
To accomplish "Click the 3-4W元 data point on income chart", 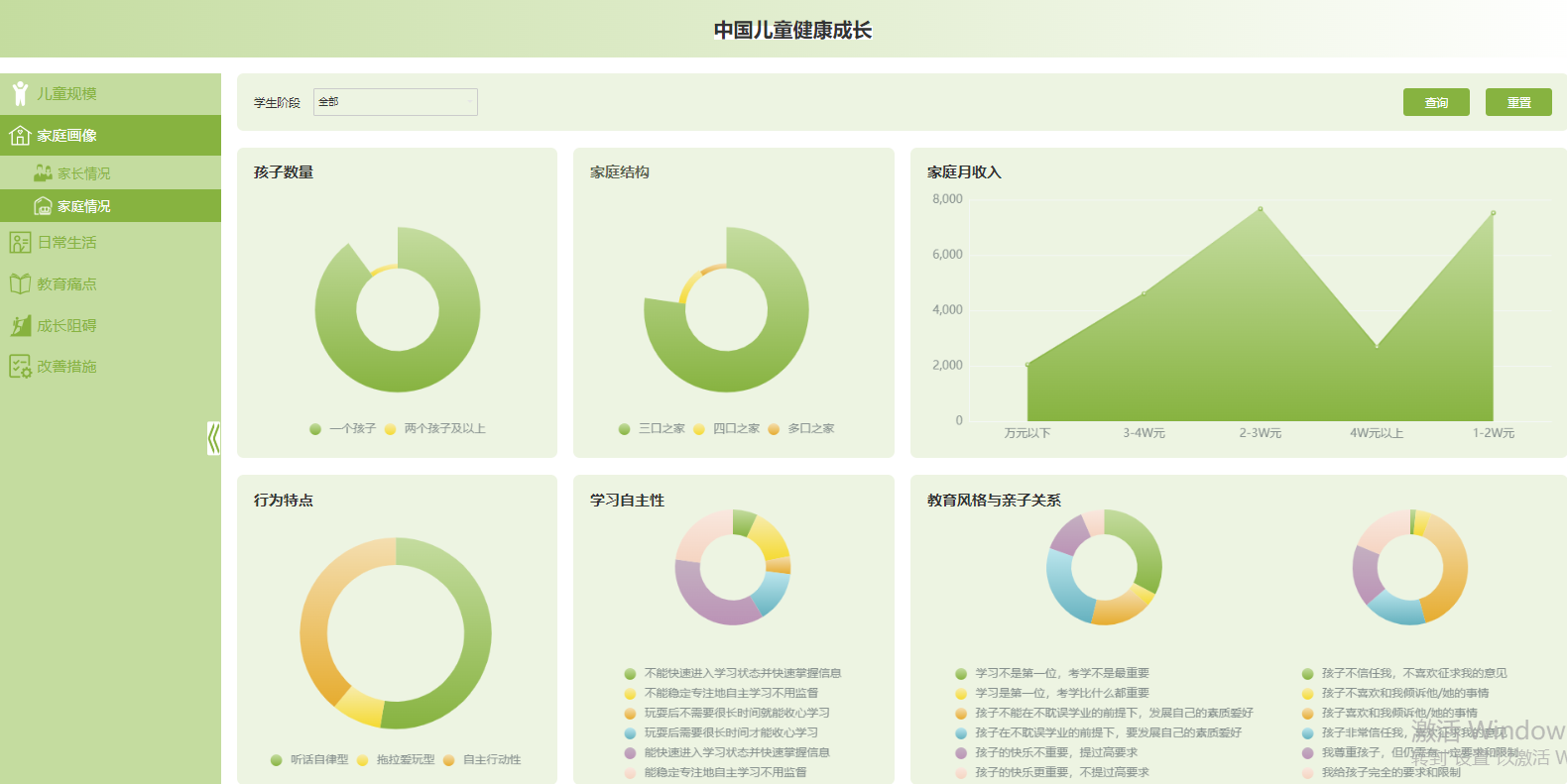I will [x=1144, y=293].
